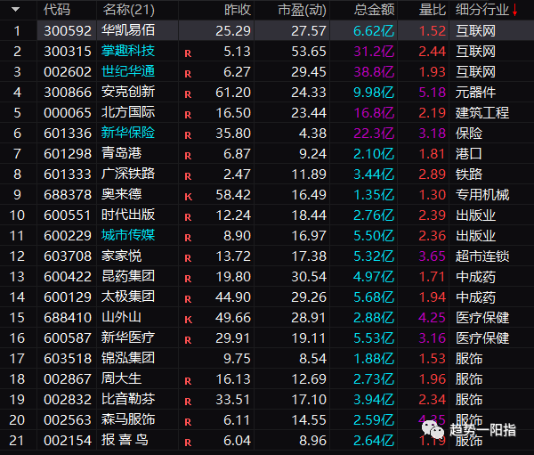The height and width of the screenshot is (455, 534).
Task: Click the R margin icon beside 新华医疗
Action: point(188,340)
